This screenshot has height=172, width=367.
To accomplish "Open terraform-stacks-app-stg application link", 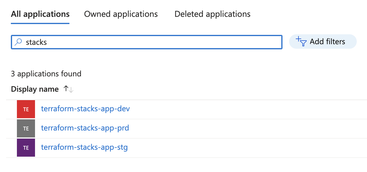I will [85, 147].
